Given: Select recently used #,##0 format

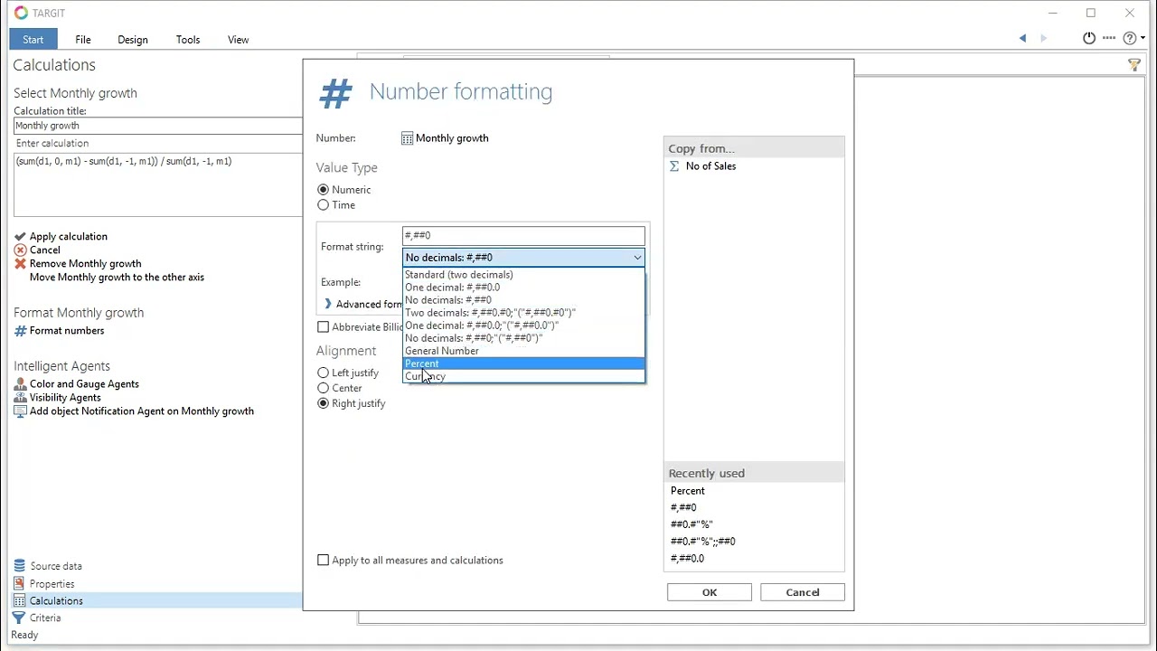Looking at the screenshot, I should (x=683, y=508).
